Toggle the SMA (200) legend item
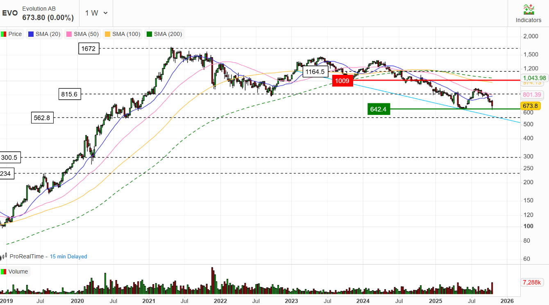Image resolution: width=549 pixels, height=305 pixels. click(x=164, y=34)
